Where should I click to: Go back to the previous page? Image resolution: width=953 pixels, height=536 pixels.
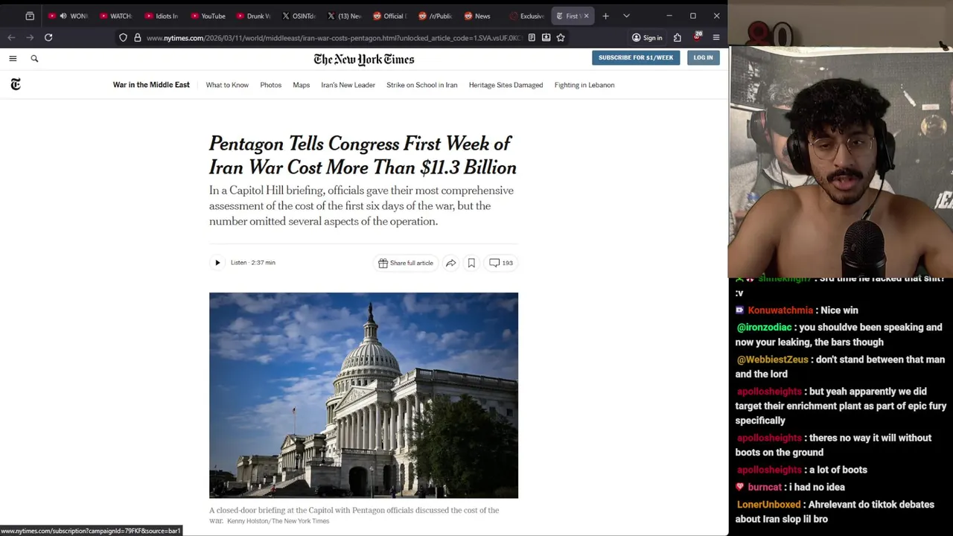point(11,37)
